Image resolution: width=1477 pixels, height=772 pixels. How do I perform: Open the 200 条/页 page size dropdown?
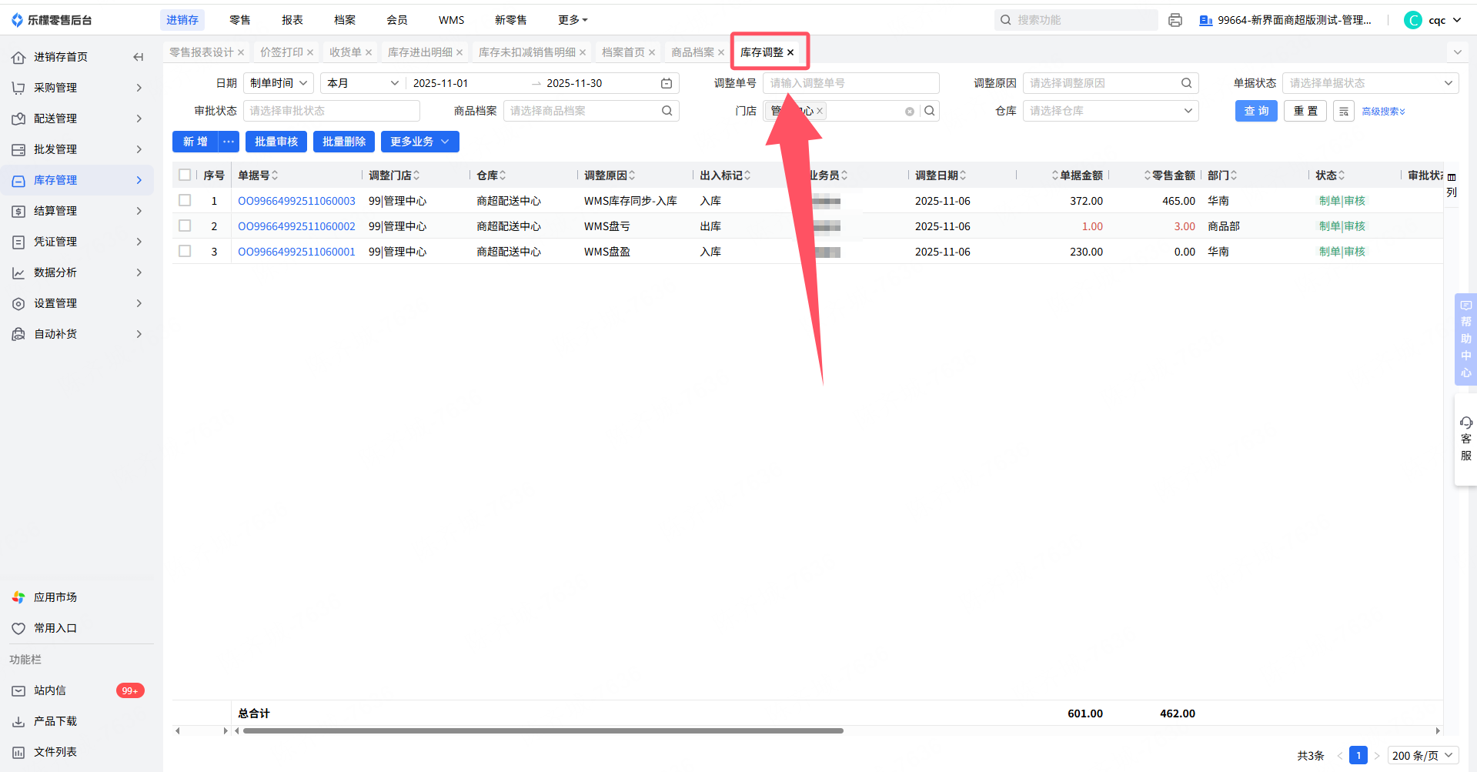(1423, 755)
